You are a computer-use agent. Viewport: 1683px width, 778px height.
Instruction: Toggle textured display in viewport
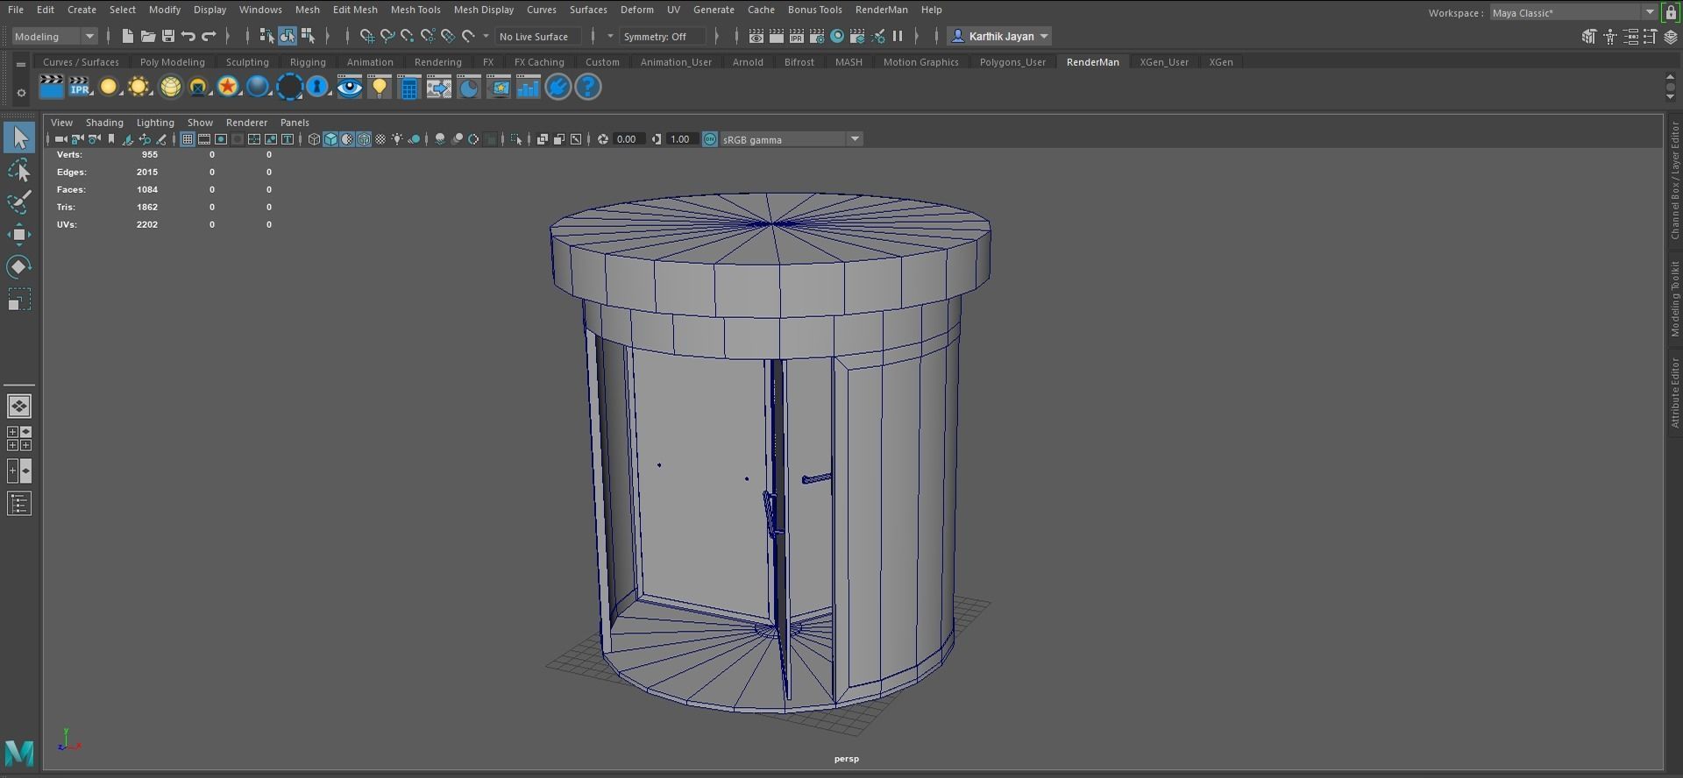[x=380, y=139]
